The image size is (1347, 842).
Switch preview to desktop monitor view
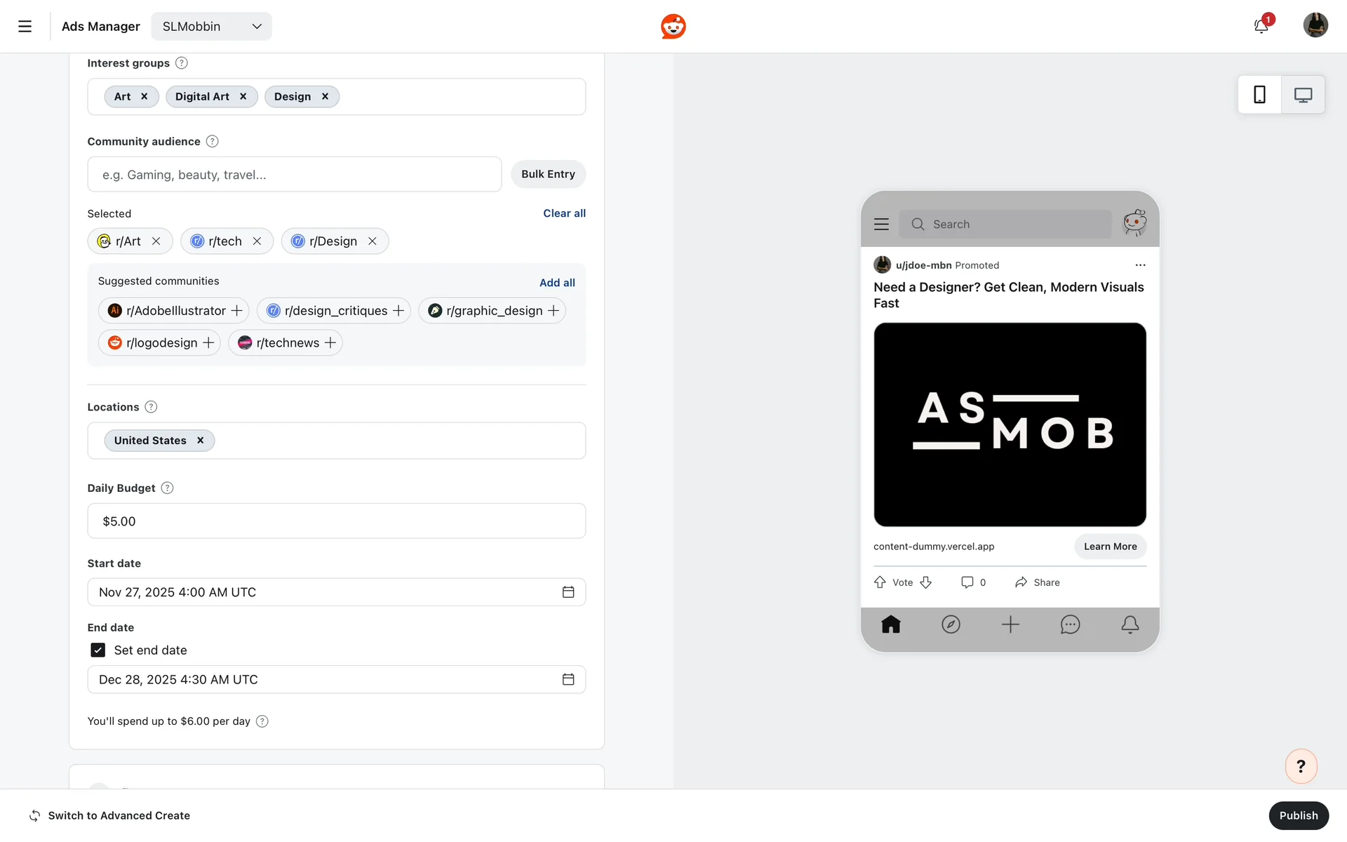click(x=1303, y=95)
